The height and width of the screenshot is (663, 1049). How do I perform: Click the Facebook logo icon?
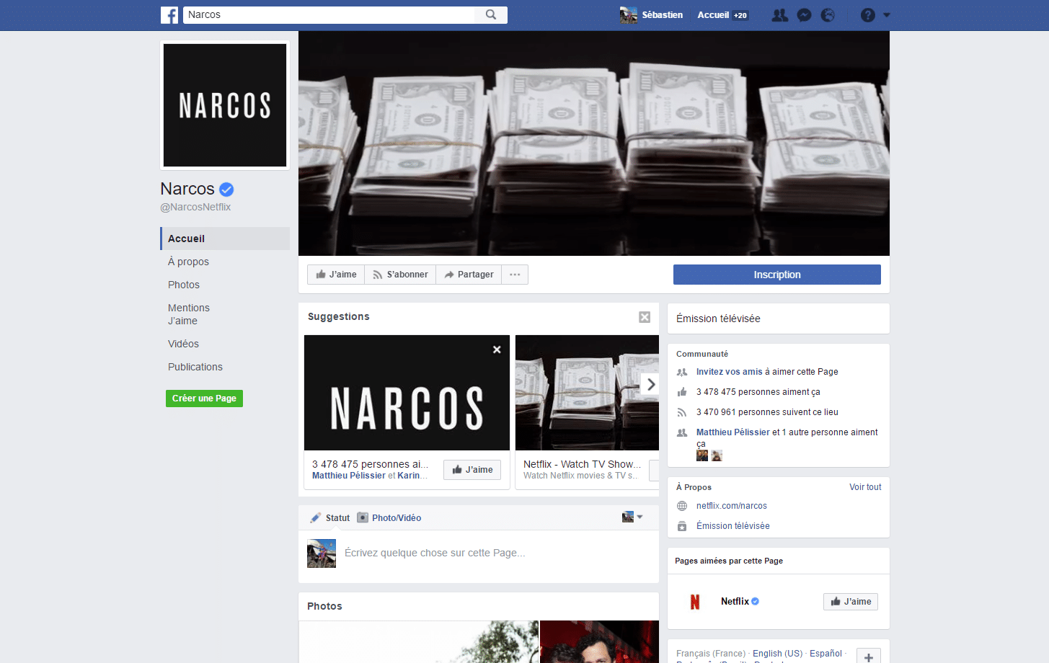pos(169,15)
